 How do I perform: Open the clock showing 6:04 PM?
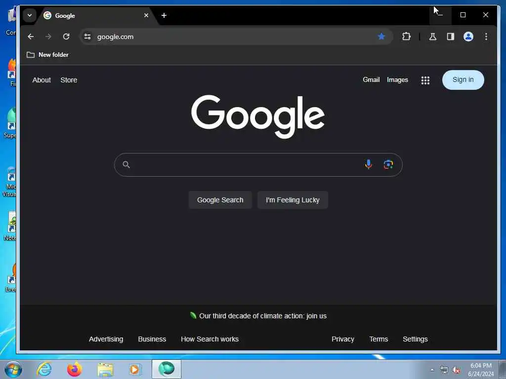[481, 370]
